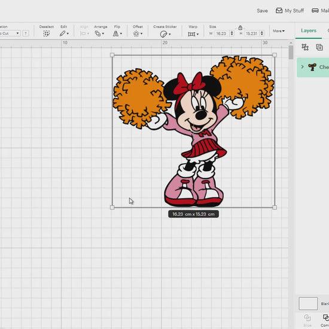The width and height of the screenshot is (329, 329).
Task: Expand the Arrange dropdown arrow
Action: pos(103,33)
